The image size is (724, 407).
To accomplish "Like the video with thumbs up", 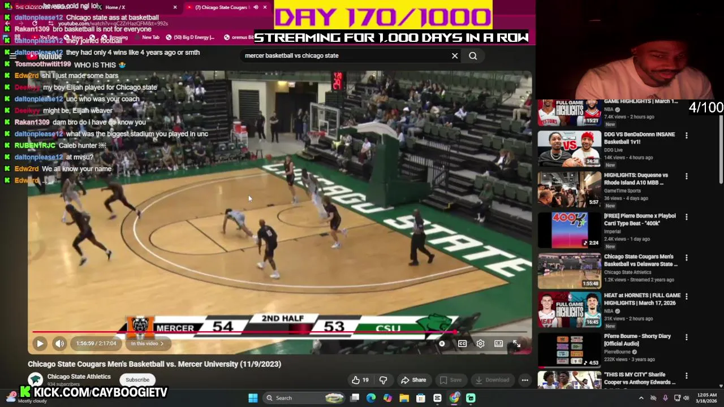I will coord(360,380).
